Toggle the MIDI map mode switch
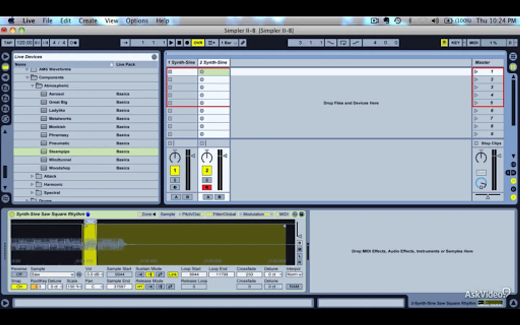 tap(473, 43)
